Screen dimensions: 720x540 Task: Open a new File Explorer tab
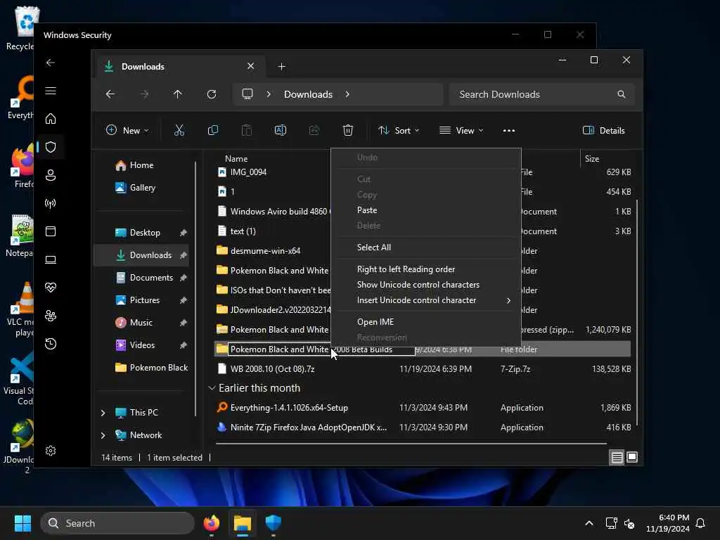point(281,67)
